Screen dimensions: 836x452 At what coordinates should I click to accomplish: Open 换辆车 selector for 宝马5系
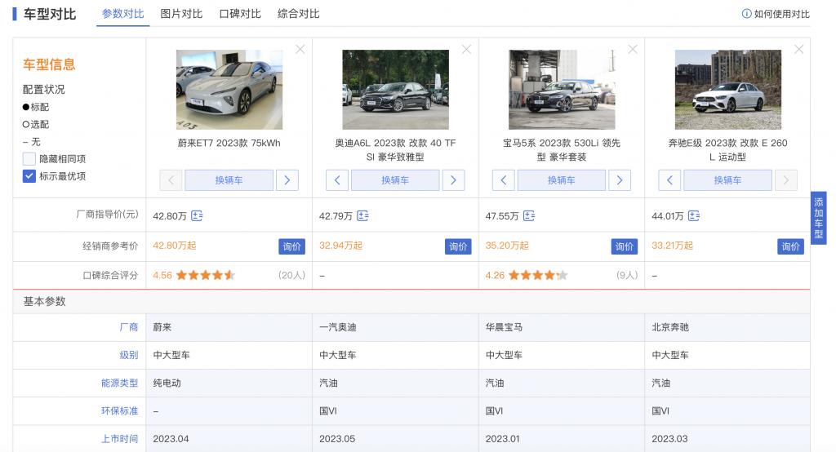tap(561, 180)
